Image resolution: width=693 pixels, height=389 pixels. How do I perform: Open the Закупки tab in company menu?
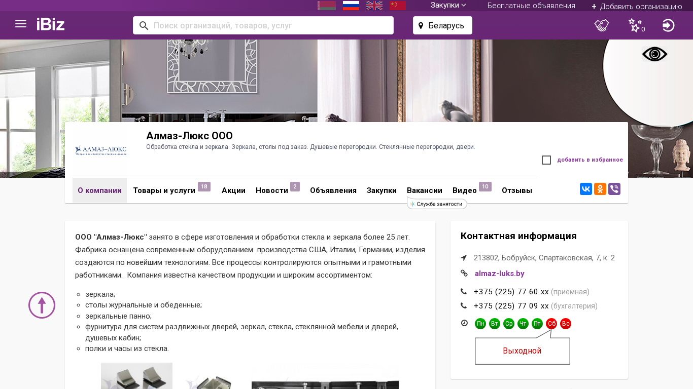click(382, 190)
